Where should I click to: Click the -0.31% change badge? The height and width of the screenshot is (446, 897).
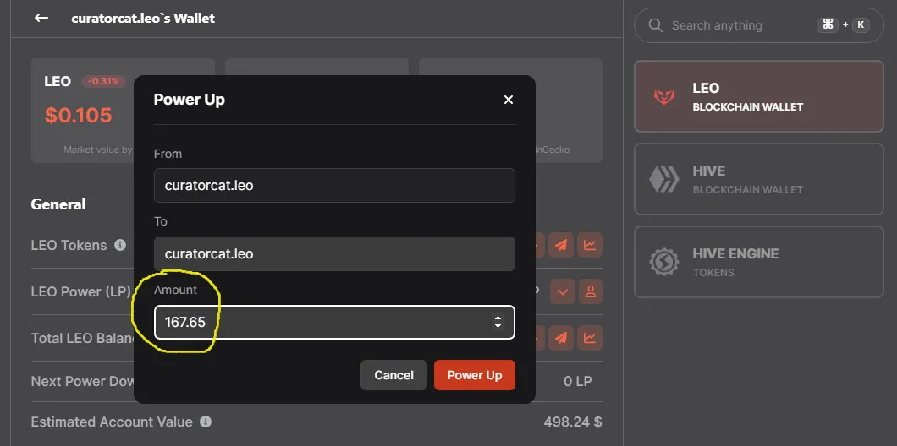(103, 82)
